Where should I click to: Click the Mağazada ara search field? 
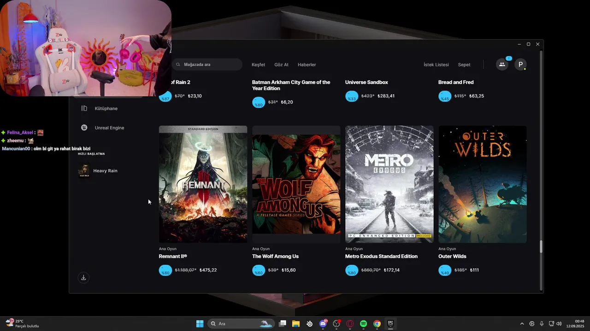point(207,64)
